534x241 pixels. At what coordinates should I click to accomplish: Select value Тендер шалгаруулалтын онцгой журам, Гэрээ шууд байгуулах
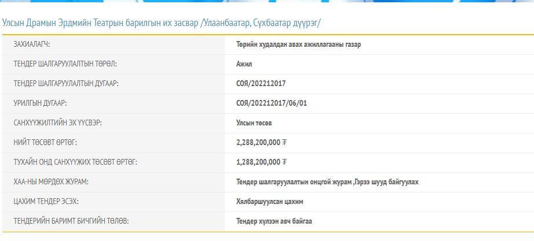327,182
